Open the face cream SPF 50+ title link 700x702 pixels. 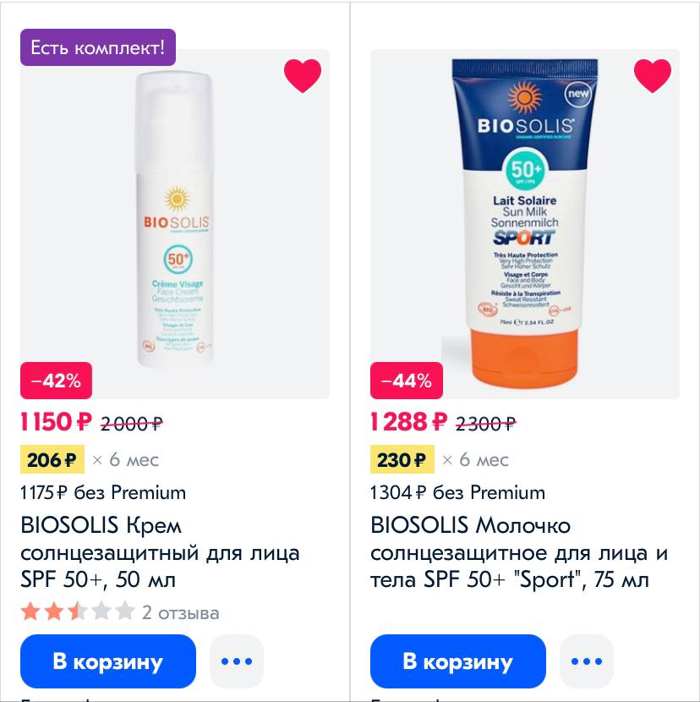click(x=161, y=552)
